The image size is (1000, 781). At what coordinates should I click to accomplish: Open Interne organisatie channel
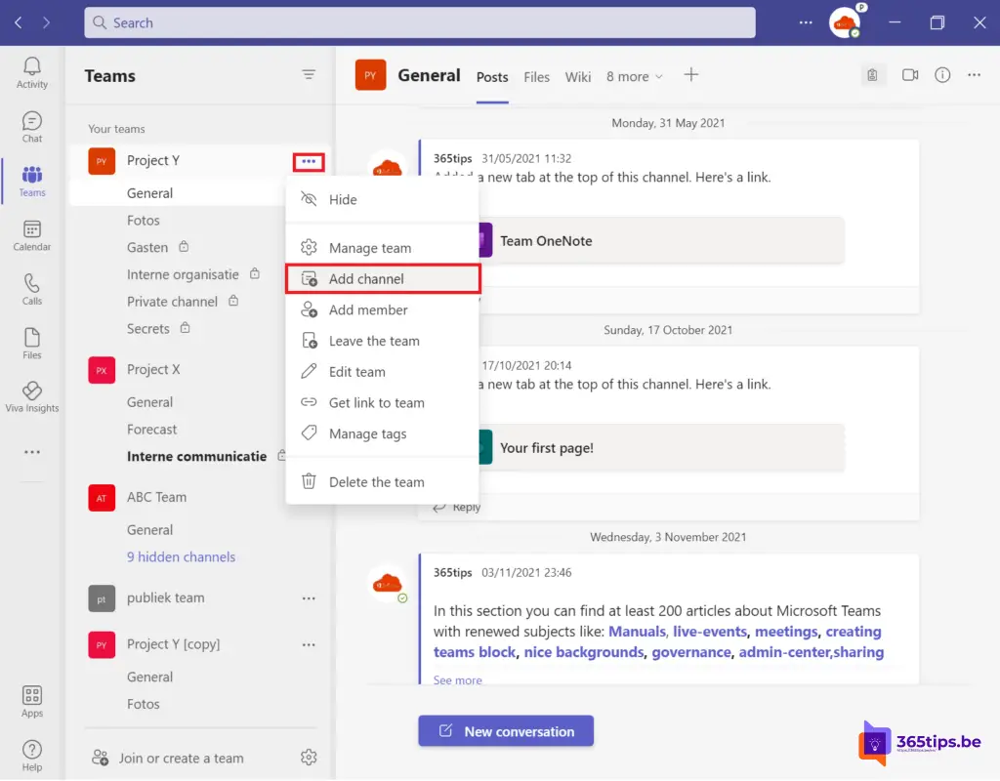pyautogui.click(x=183, y=274)
